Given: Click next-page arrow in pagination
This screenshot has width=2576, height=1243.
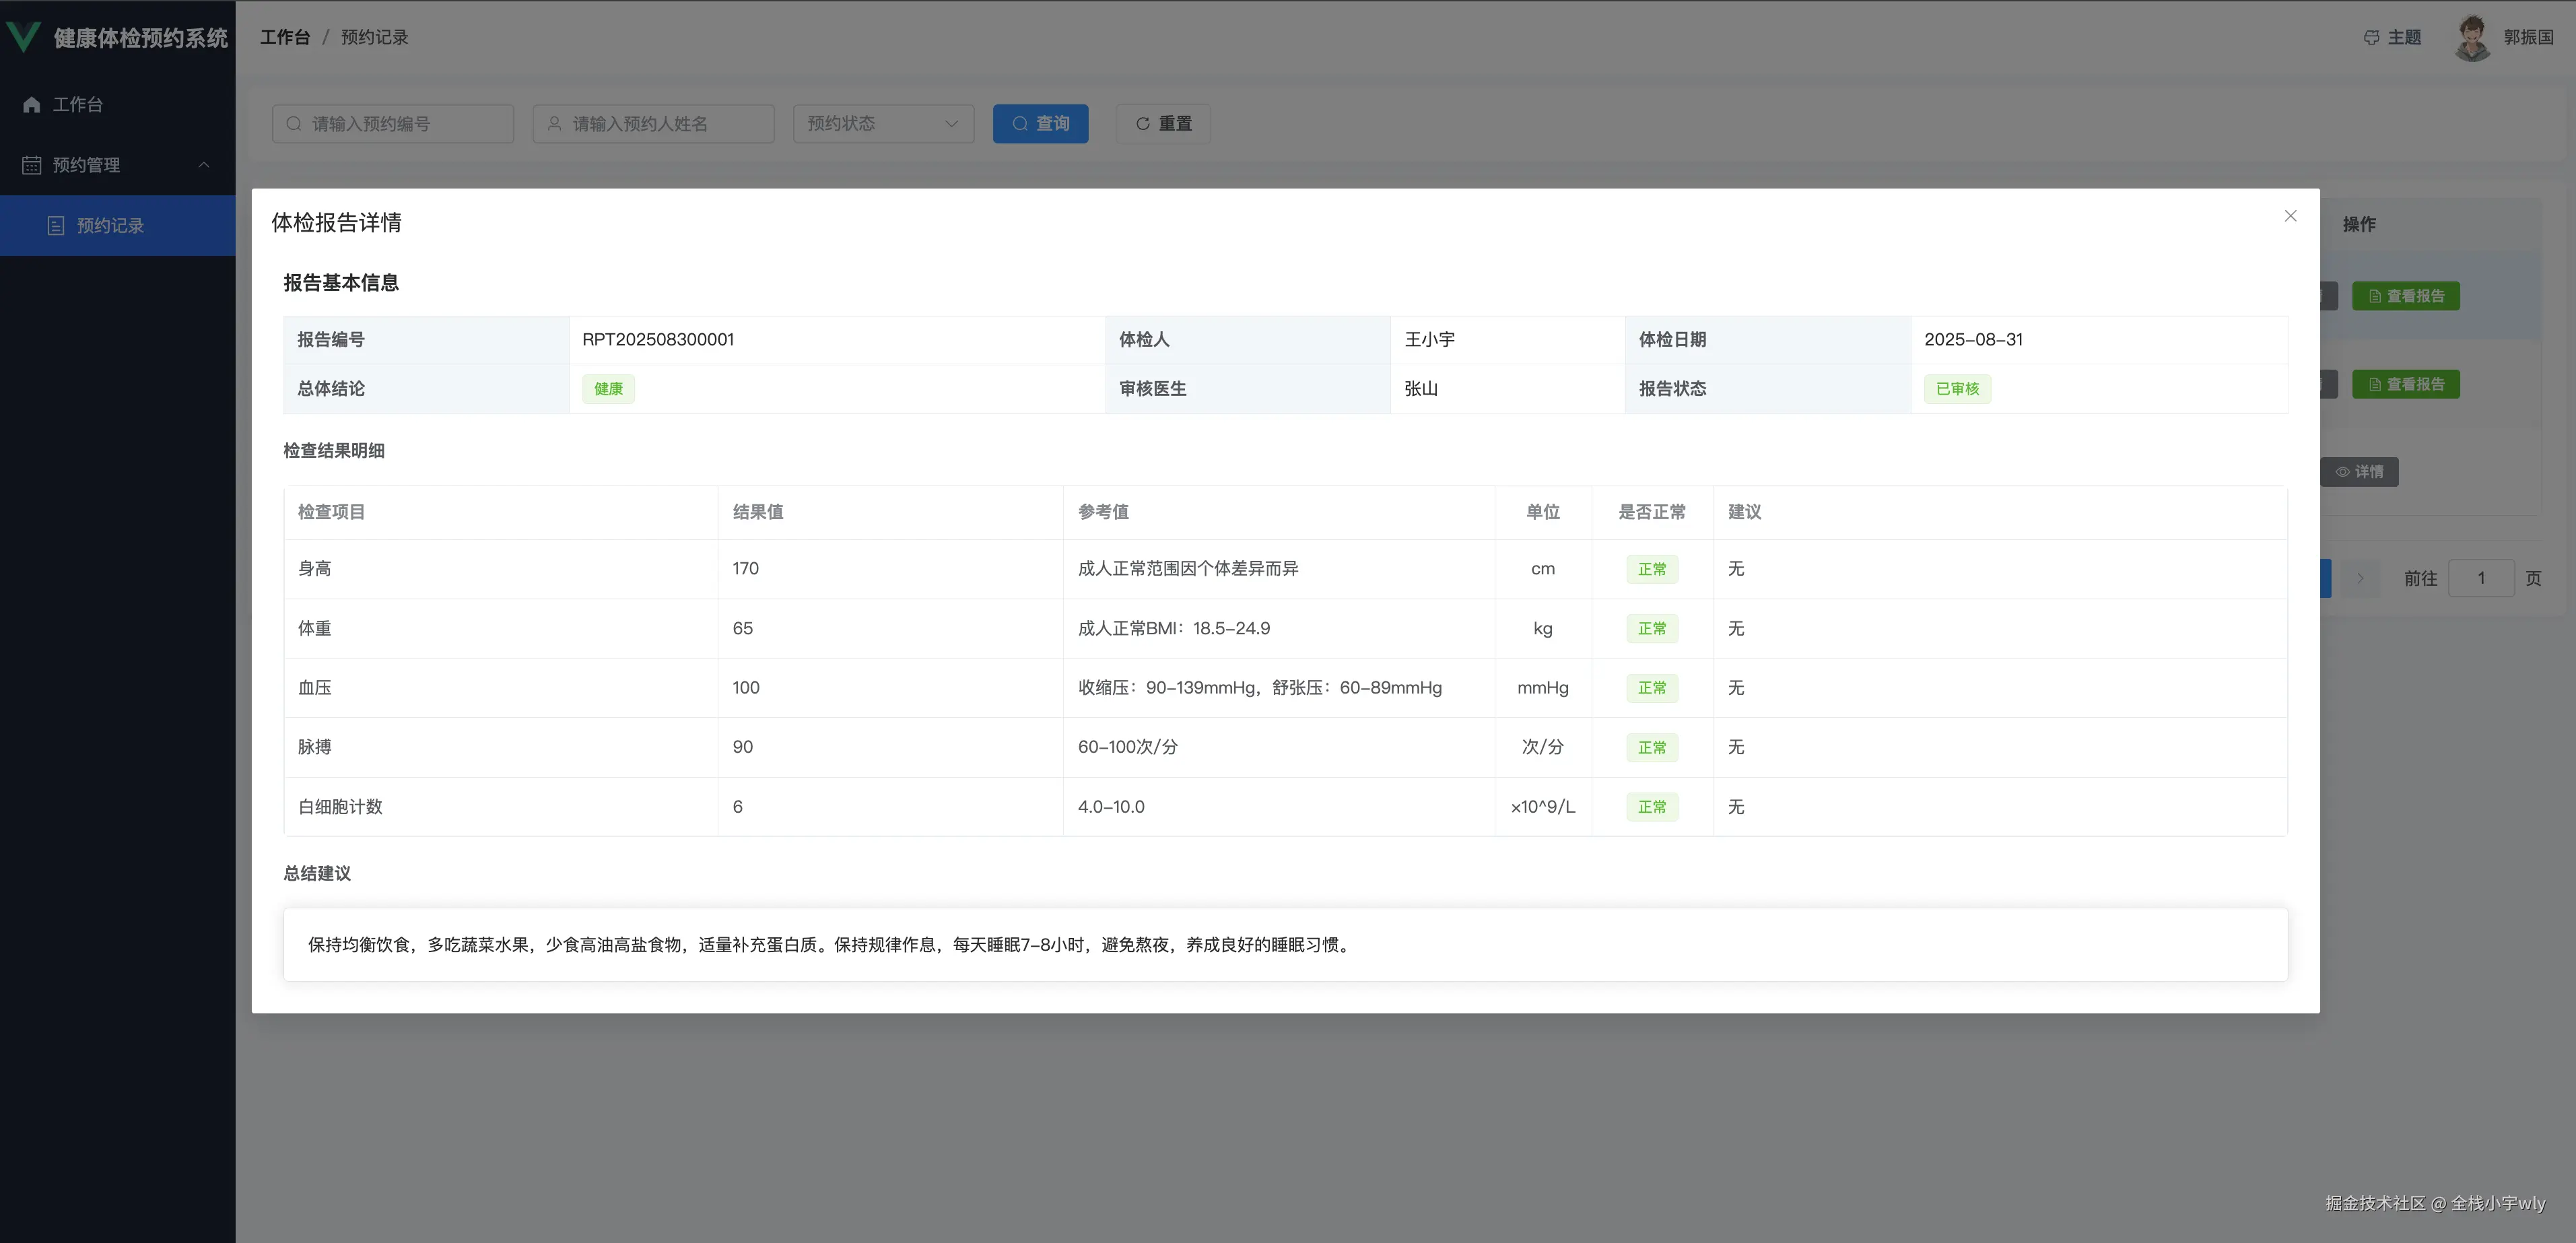Looking at the screenshot, I should [2360, 578].
